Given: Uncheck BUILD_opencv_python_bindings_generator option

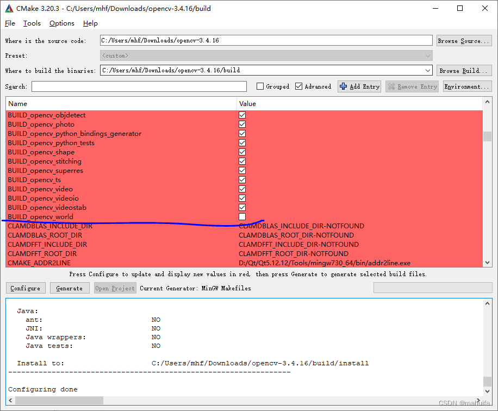Looking at the screenshot, I should click(x=242, y=133).
